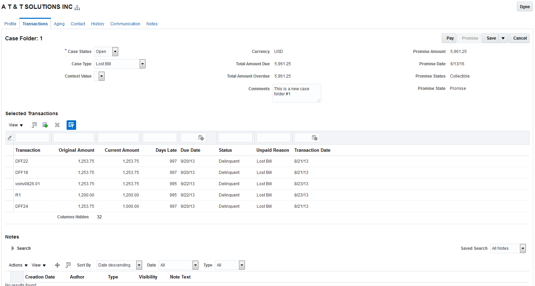Screen dimensions: 535x286
Task: Click the Creation Date notes column header
Action: 40,277
